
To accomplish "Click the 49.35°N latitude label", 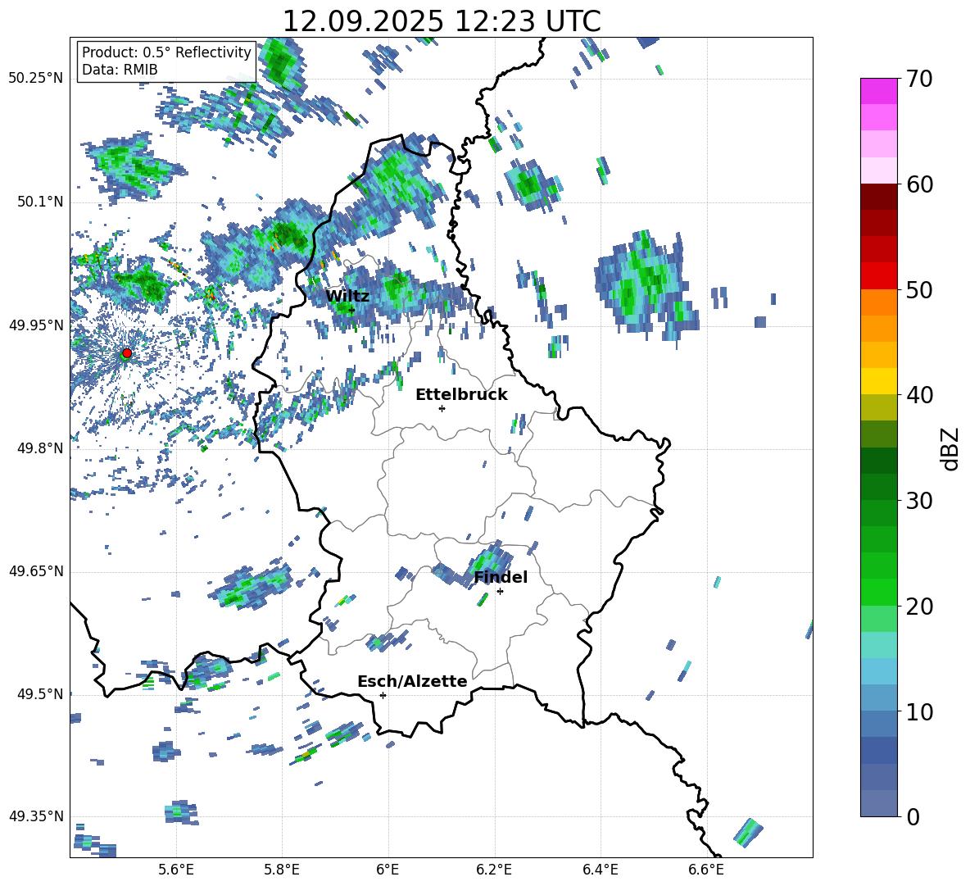I will pyautogui.click(x=36, y=816).
